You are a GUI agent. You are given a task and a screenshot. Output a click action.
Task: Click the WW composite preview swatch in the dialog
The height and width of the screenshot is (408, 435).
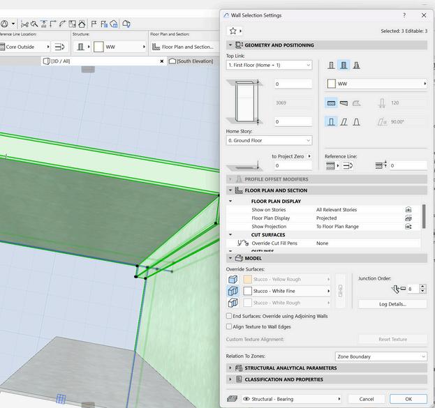point(331,84)
